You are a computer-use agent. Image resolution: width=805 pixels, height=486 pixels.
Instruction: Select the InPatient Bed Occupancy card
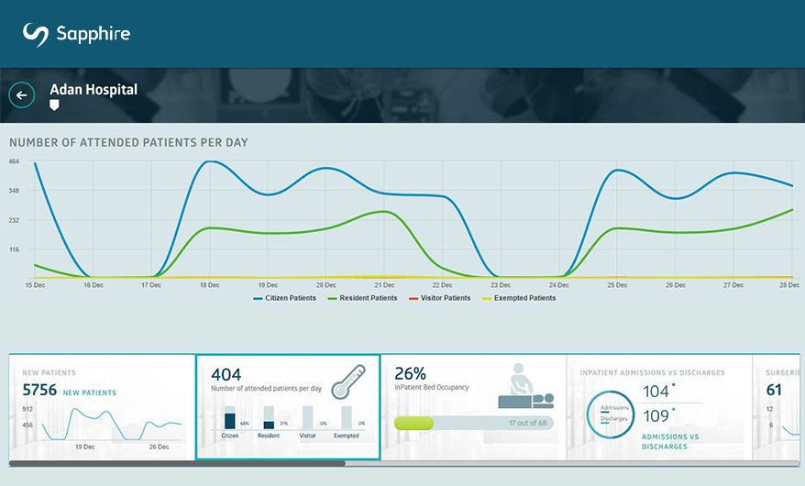click(x=473, y=407)
